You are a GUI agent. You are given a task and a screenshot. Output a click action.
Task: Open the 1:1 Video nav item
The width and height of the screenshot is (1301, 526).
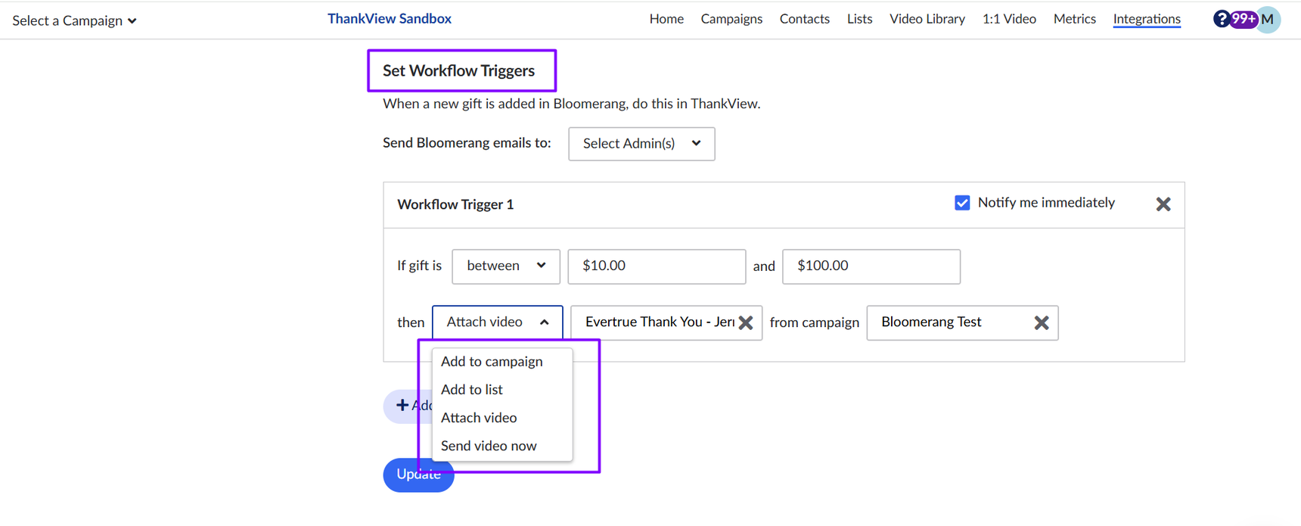click(x=1009, y=19)
